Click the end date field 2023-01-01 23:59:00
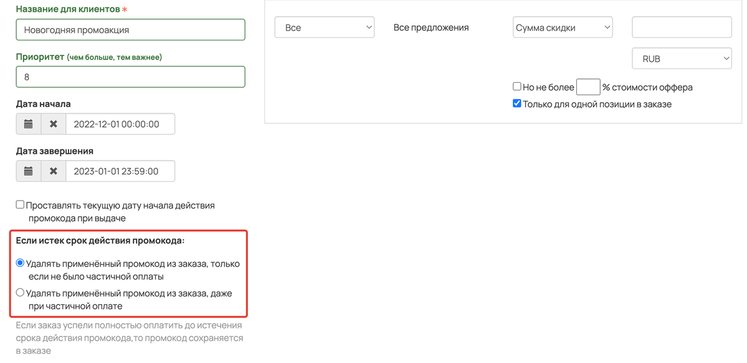The image size is (747, 363). click(x=120, y=171)
